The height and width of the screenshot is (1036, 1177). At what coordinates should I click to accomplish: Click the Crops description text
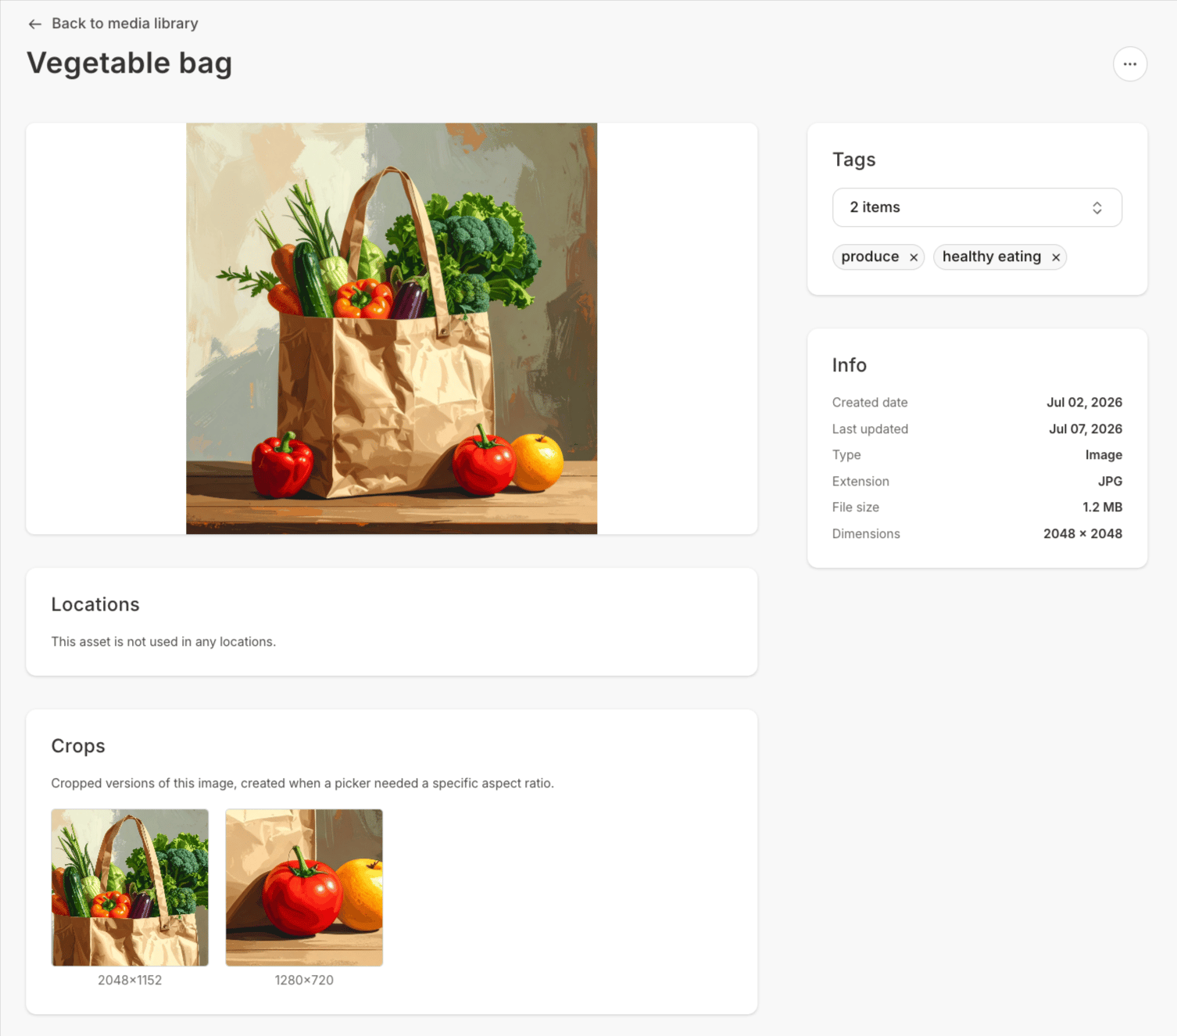[302, 783]
